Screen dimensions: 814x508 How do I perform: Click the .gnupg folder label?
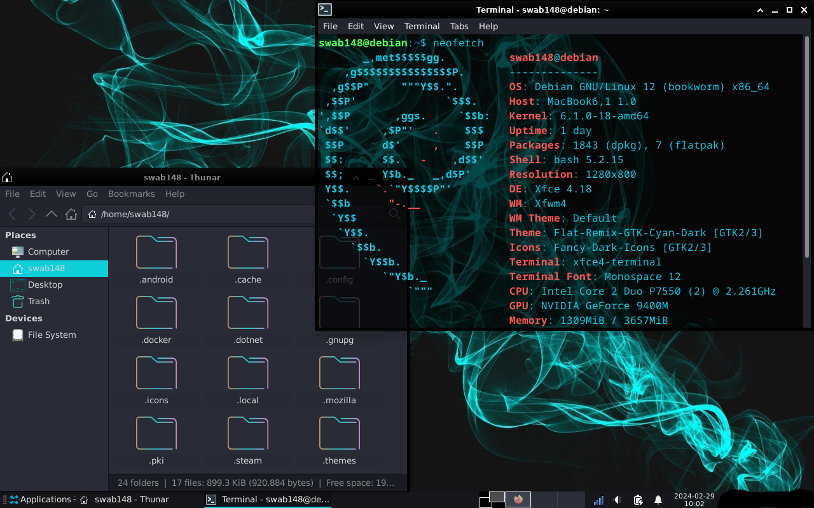click(x=340, y=340)
